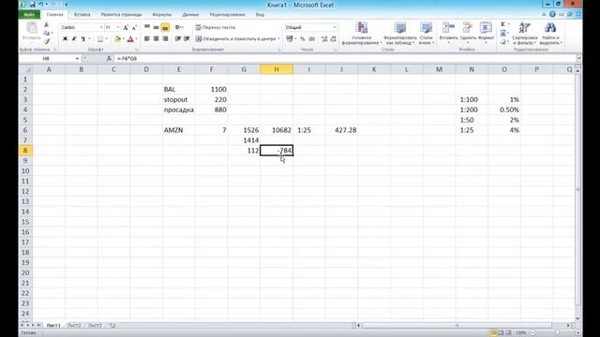The image size is (600, 337).
Task: Open the Файл tab
Action: coord(29,15)
